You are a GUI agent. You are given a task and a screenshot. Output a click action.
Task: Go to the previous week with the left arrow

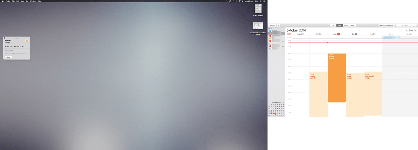tap(407, 30)
